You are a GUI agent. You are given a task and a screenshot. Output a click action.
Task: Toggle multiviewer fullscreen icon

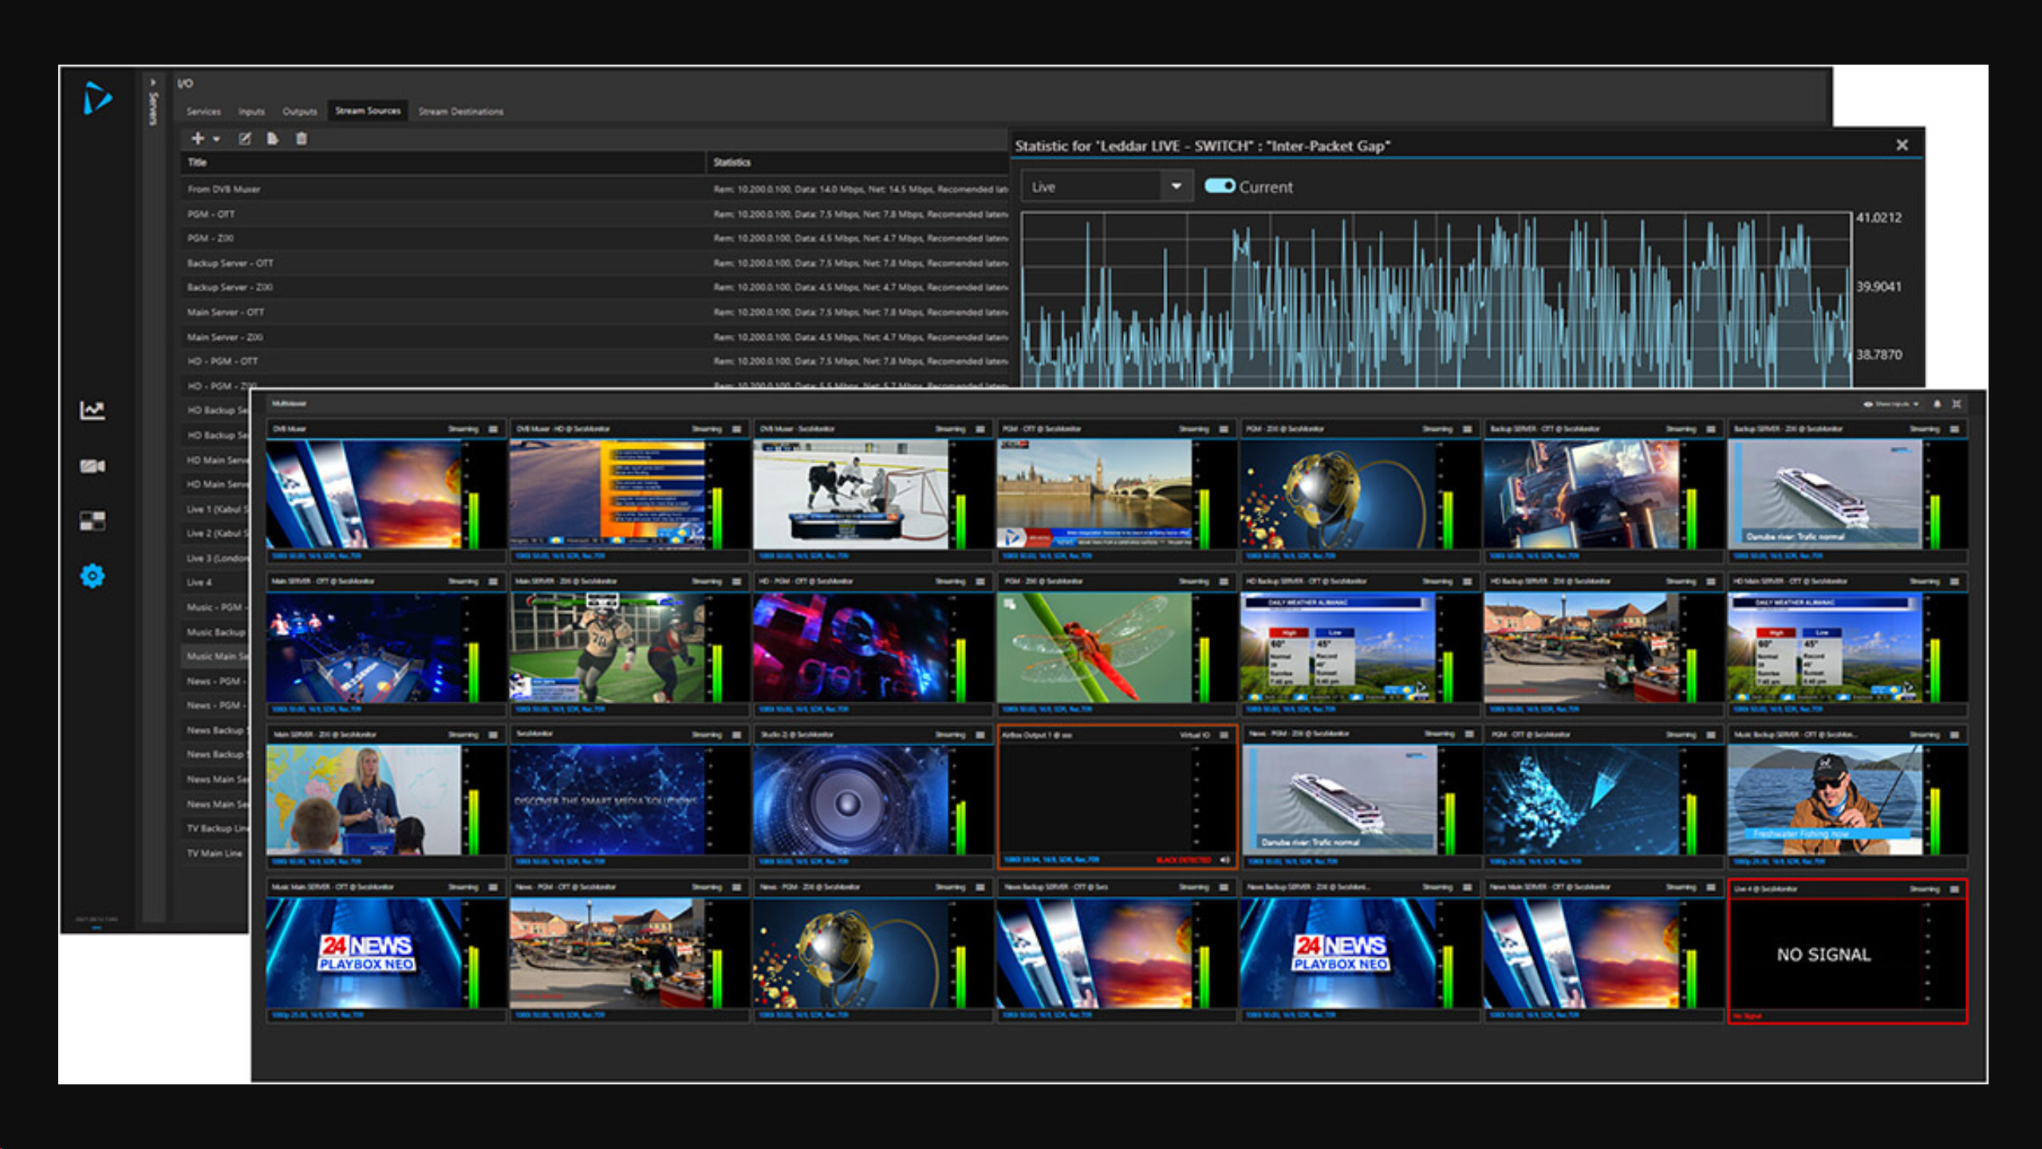pos(1956,404)
